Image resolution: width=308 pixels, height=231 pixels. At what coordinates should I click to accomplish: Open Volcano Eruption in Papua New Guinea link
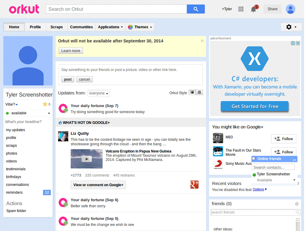point(138,151)
